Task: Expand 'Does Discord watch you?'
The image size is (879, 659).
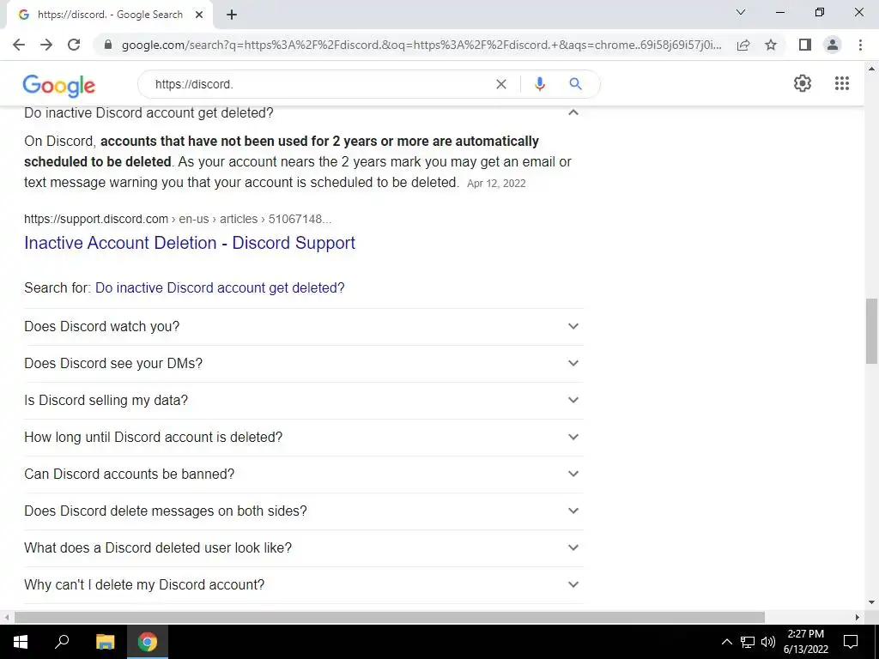Action: click(304, 326)
